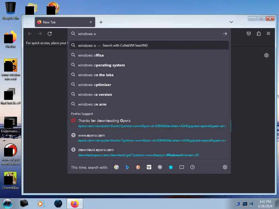The image size is (279, 209).
Task: Search this time with Google icon
Action: (116, 167)
